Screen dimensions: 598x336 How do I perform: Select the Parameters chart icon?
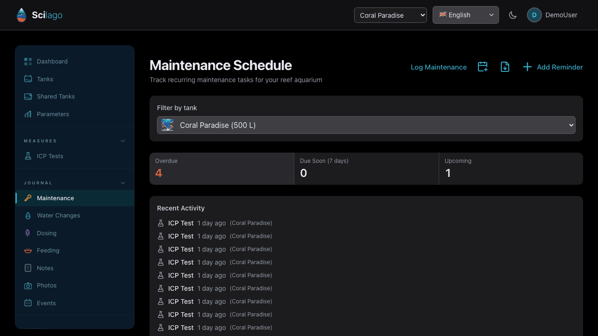point(28,114)
